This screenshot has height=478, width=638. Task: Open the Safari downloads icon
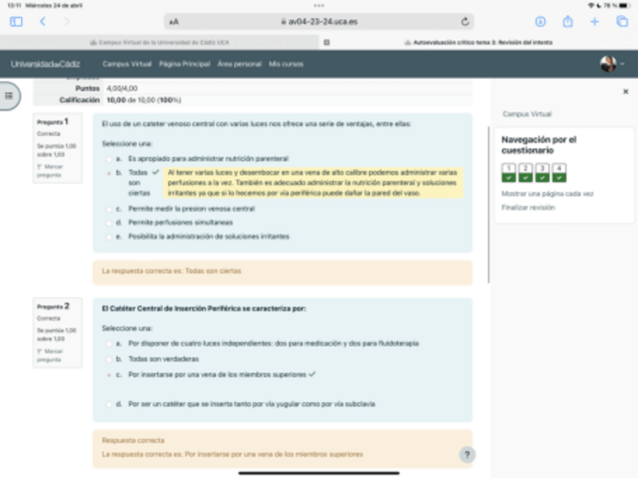coord(540,22)
